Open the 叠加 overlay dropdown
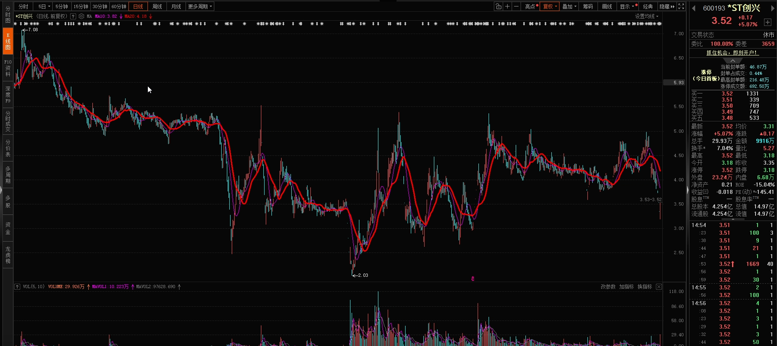The height and width of the screenshot is (346, 777). pyautogui.click(x=569, y=6)
